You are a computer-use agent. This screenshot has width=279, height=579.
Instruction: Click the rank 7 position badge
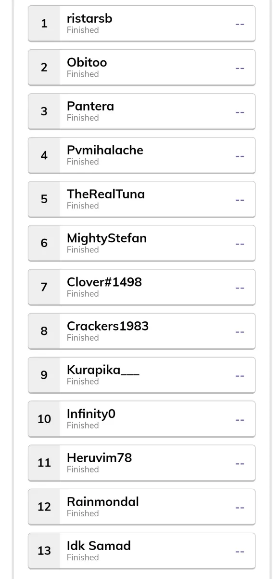44,287
